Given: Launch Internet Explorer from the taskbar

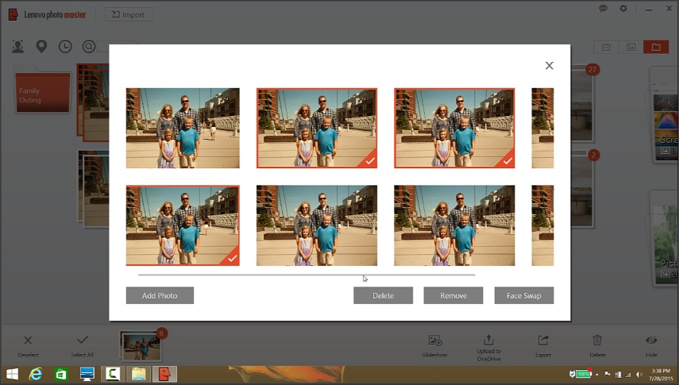Looking at the screenshot, I should coord(36,374).
